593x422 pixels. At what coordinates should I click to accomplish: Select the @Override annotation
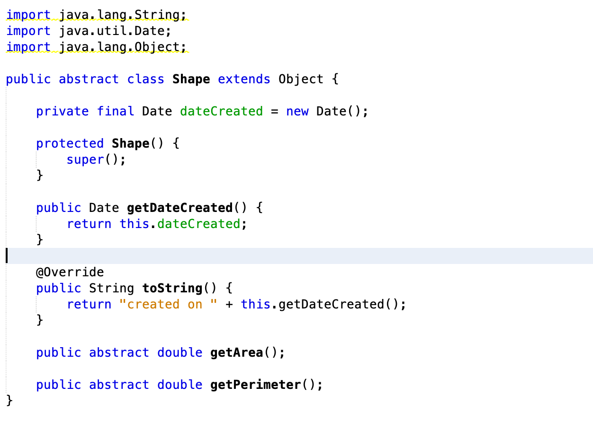click(70, 272)
